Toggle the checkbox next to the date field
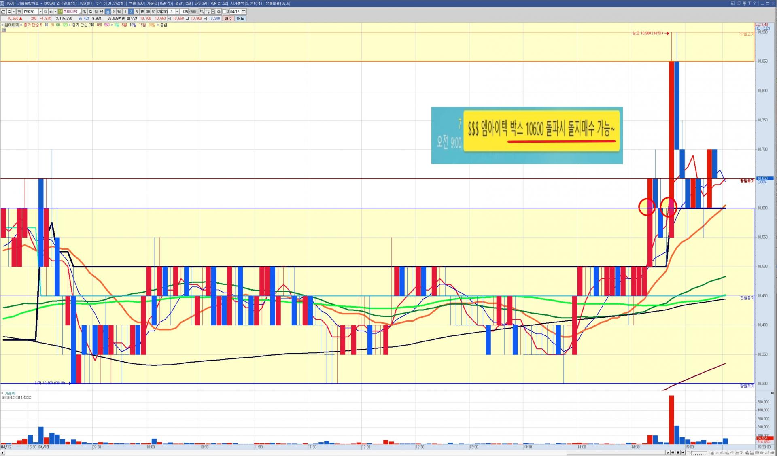 224,12
